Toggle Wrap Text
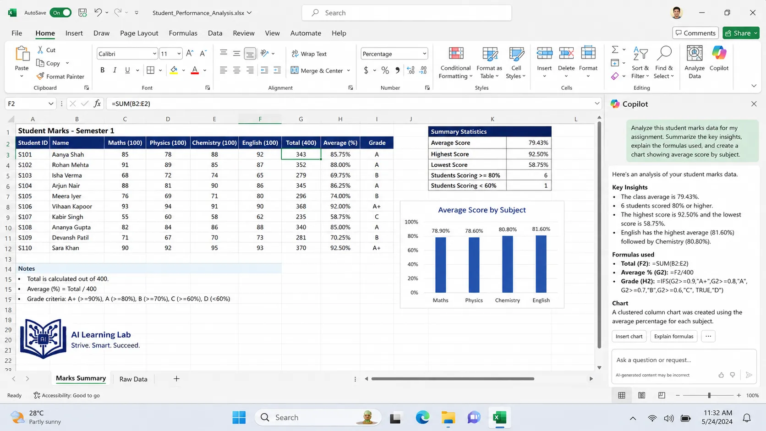 pos(309,54)
